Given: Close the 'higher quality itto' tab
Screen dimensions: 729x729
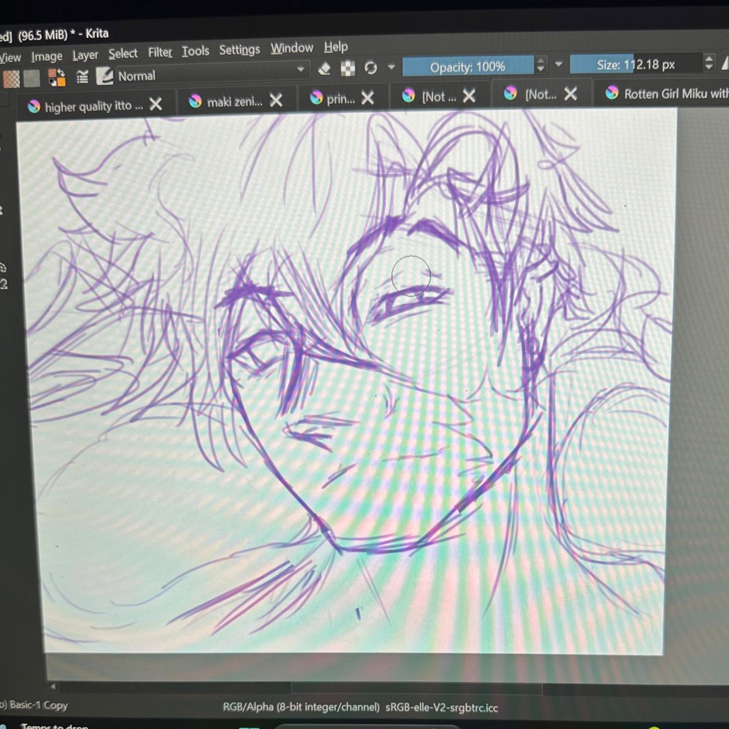Looking at the screenshot, I should point(156,104).
